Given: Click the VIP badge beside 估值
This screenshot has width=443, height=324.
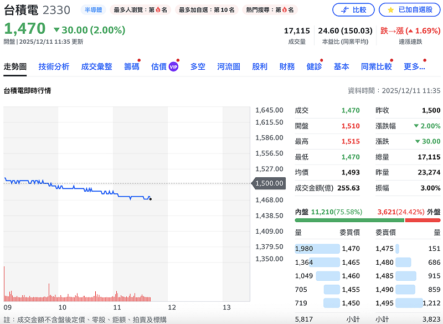Looking at the screenshot, I should (x=173, y=66).
